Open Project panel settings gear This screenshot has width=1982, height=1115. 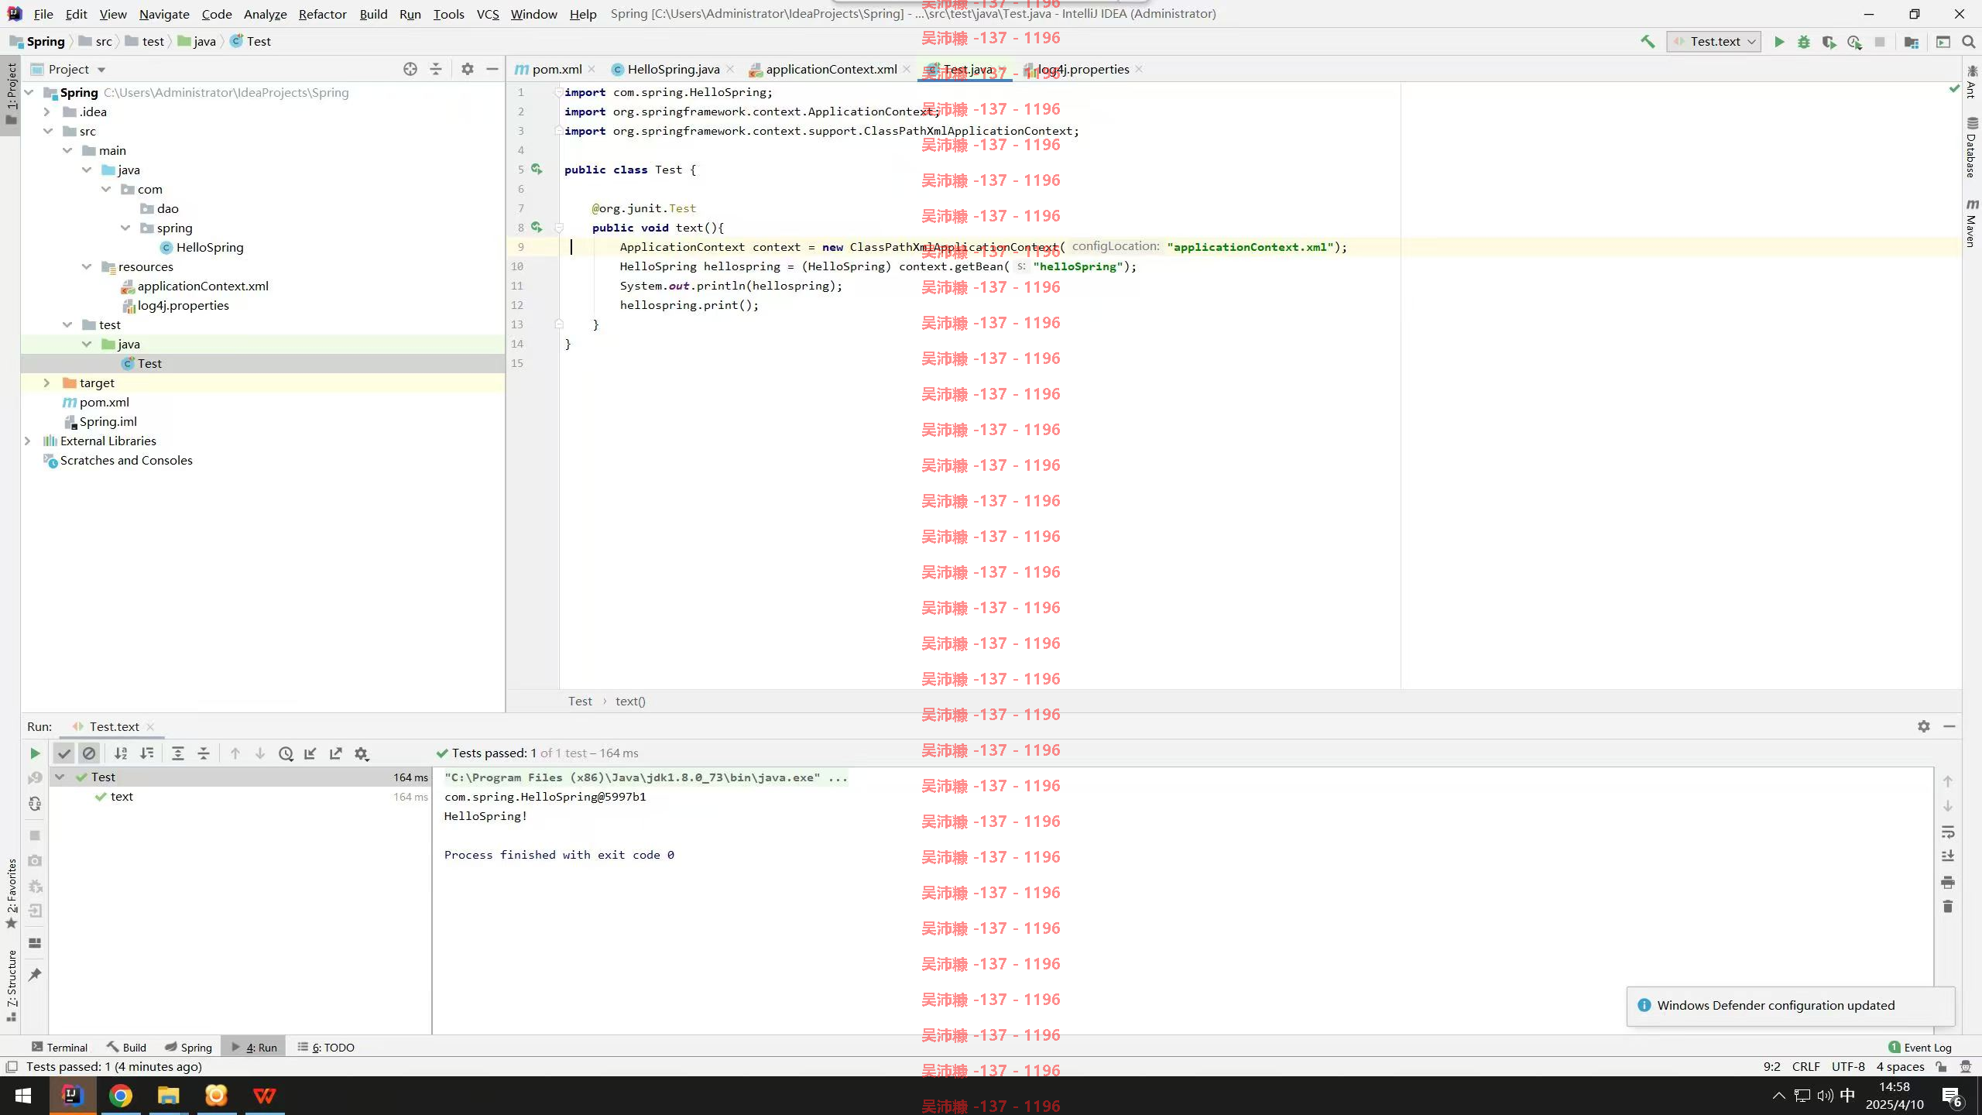tap(467, 69)
